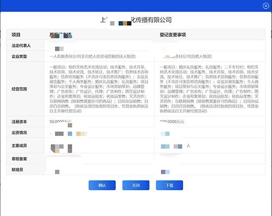Select the 项目 column header

pyautogui.click(x=16, y=35)
